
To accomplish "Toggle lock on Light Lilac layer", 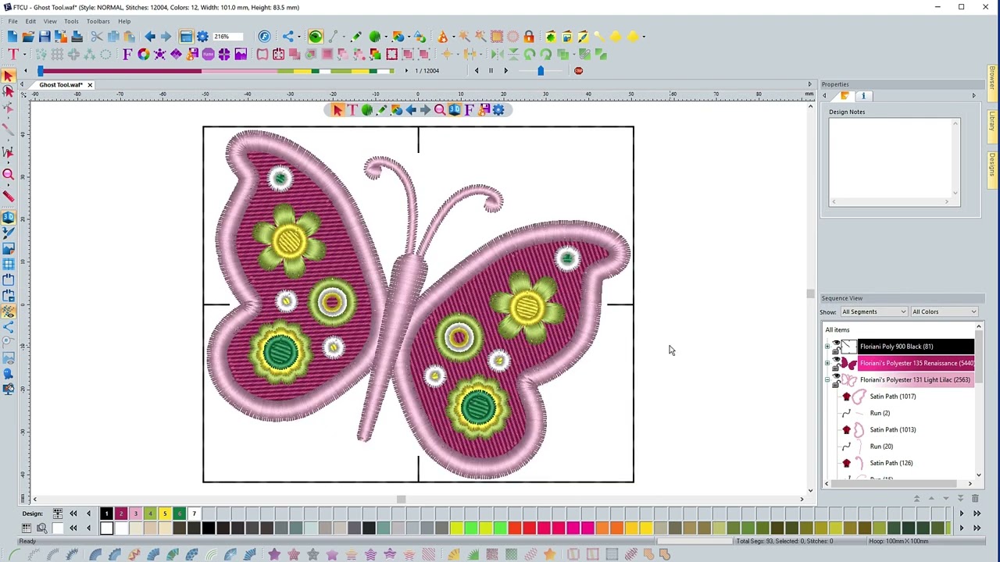I will 836,384.
